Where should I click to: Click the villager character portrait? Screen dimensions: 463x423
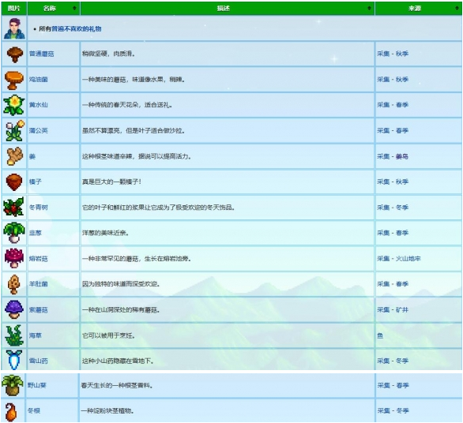point(14,28)
